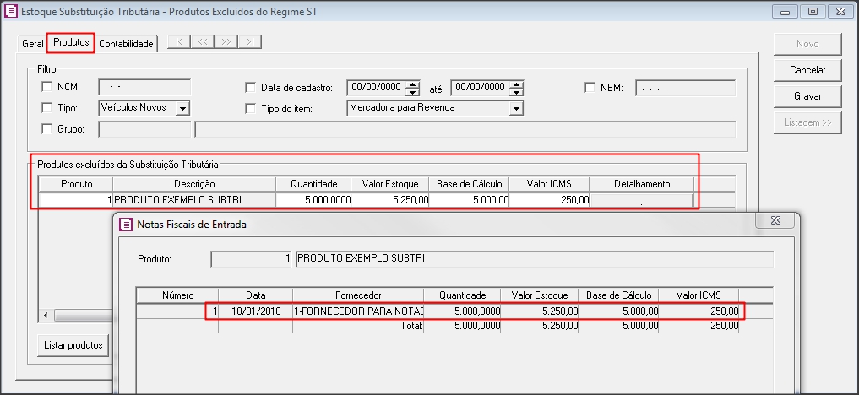Viewport: 859px width, 395px height.
Task: Enable the NBM filter checkbox
Action: (x=590, y=87)
